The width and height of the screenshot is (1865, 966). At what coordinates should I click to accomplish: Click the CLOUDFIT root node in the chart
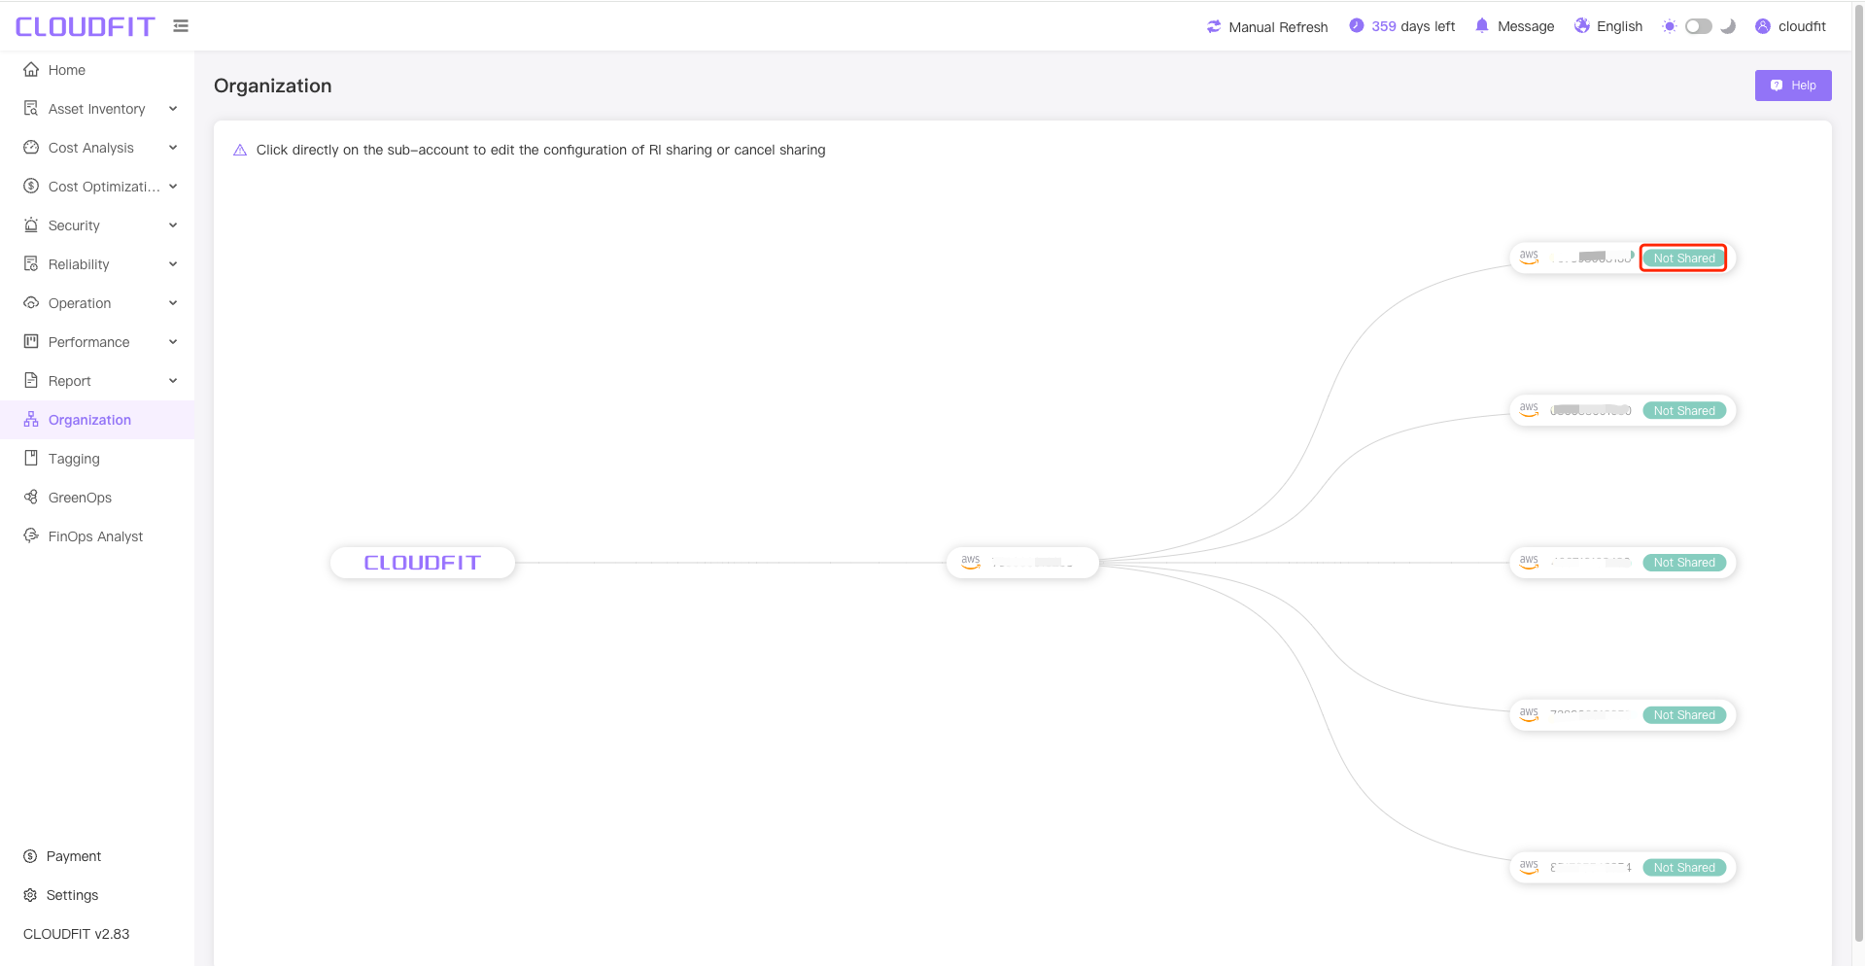coord(423,563)
